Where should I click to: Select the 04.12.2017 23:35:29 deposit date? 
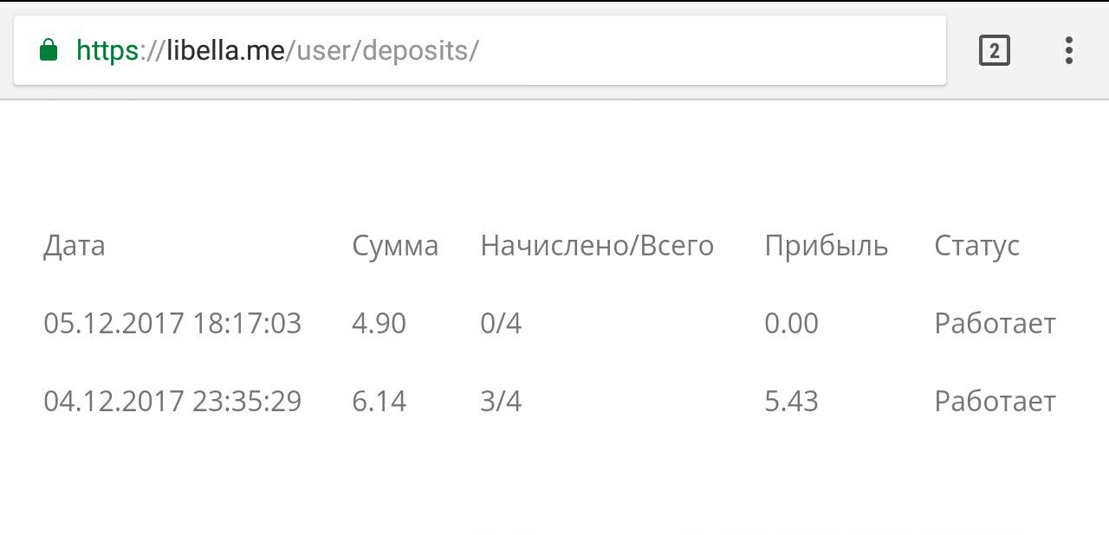point(172,402)
